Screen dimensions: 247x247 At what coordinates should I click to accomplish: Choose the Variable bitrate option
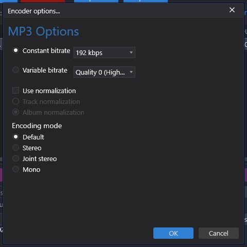point(15,70)
